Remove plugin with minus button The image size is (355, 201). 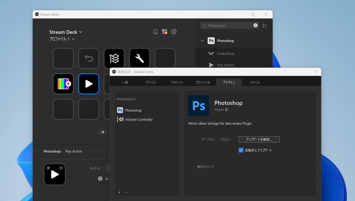click(x=126, y=192)
